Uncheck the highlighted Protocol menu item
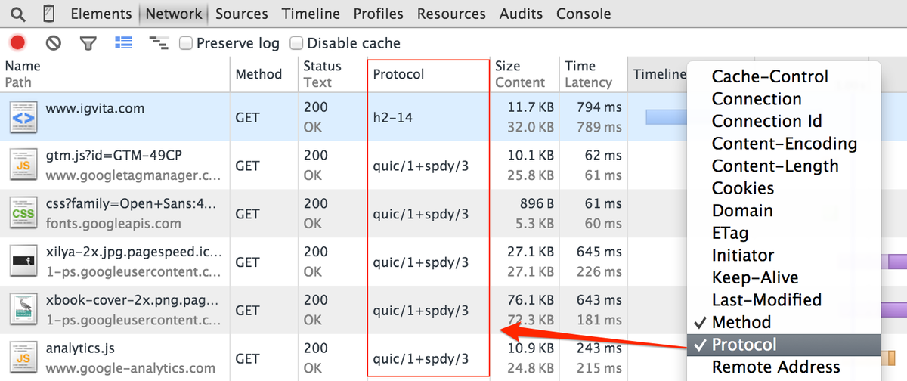 (x=784, y=345)
